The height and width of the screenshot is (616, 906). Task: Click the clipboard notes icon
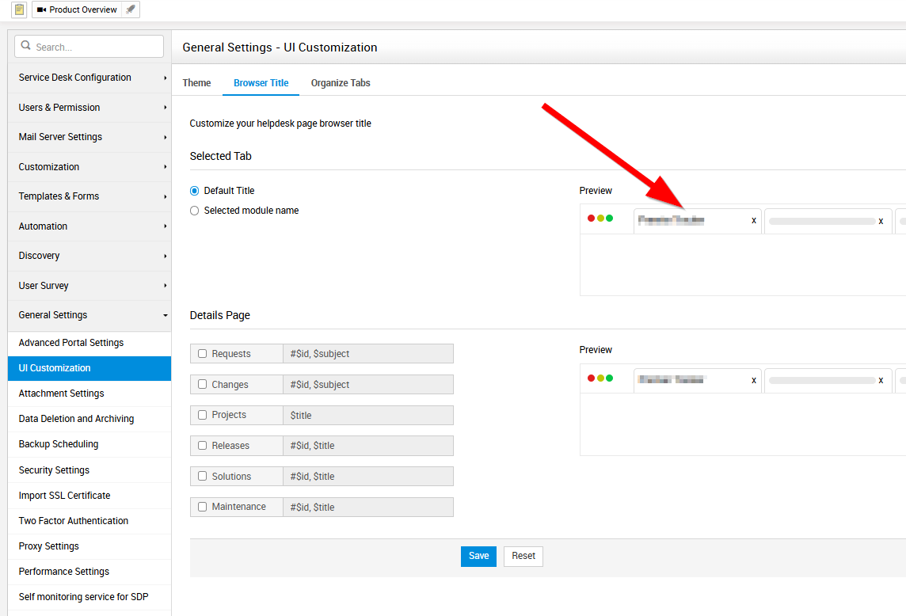19,10
